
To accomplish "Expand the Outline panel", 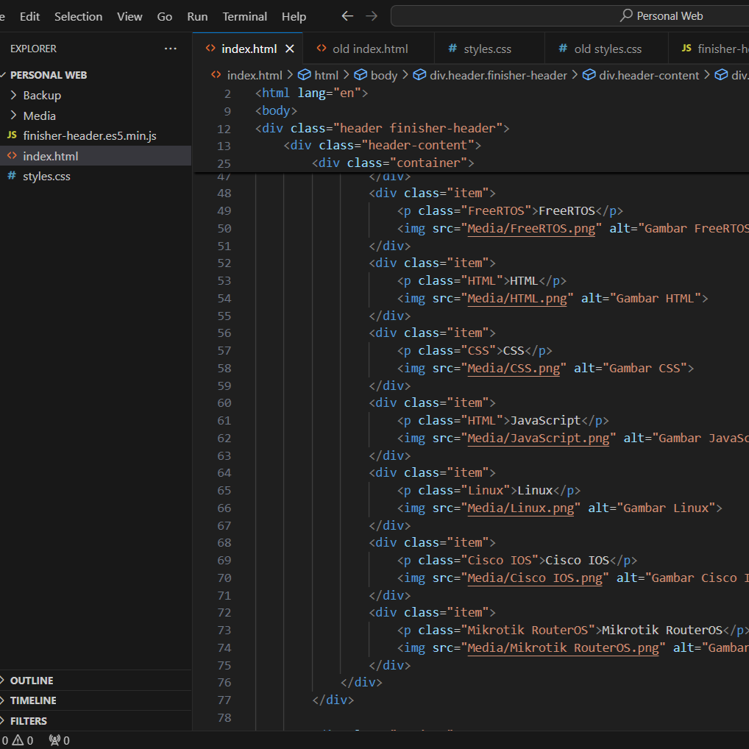I will (32, 681).
